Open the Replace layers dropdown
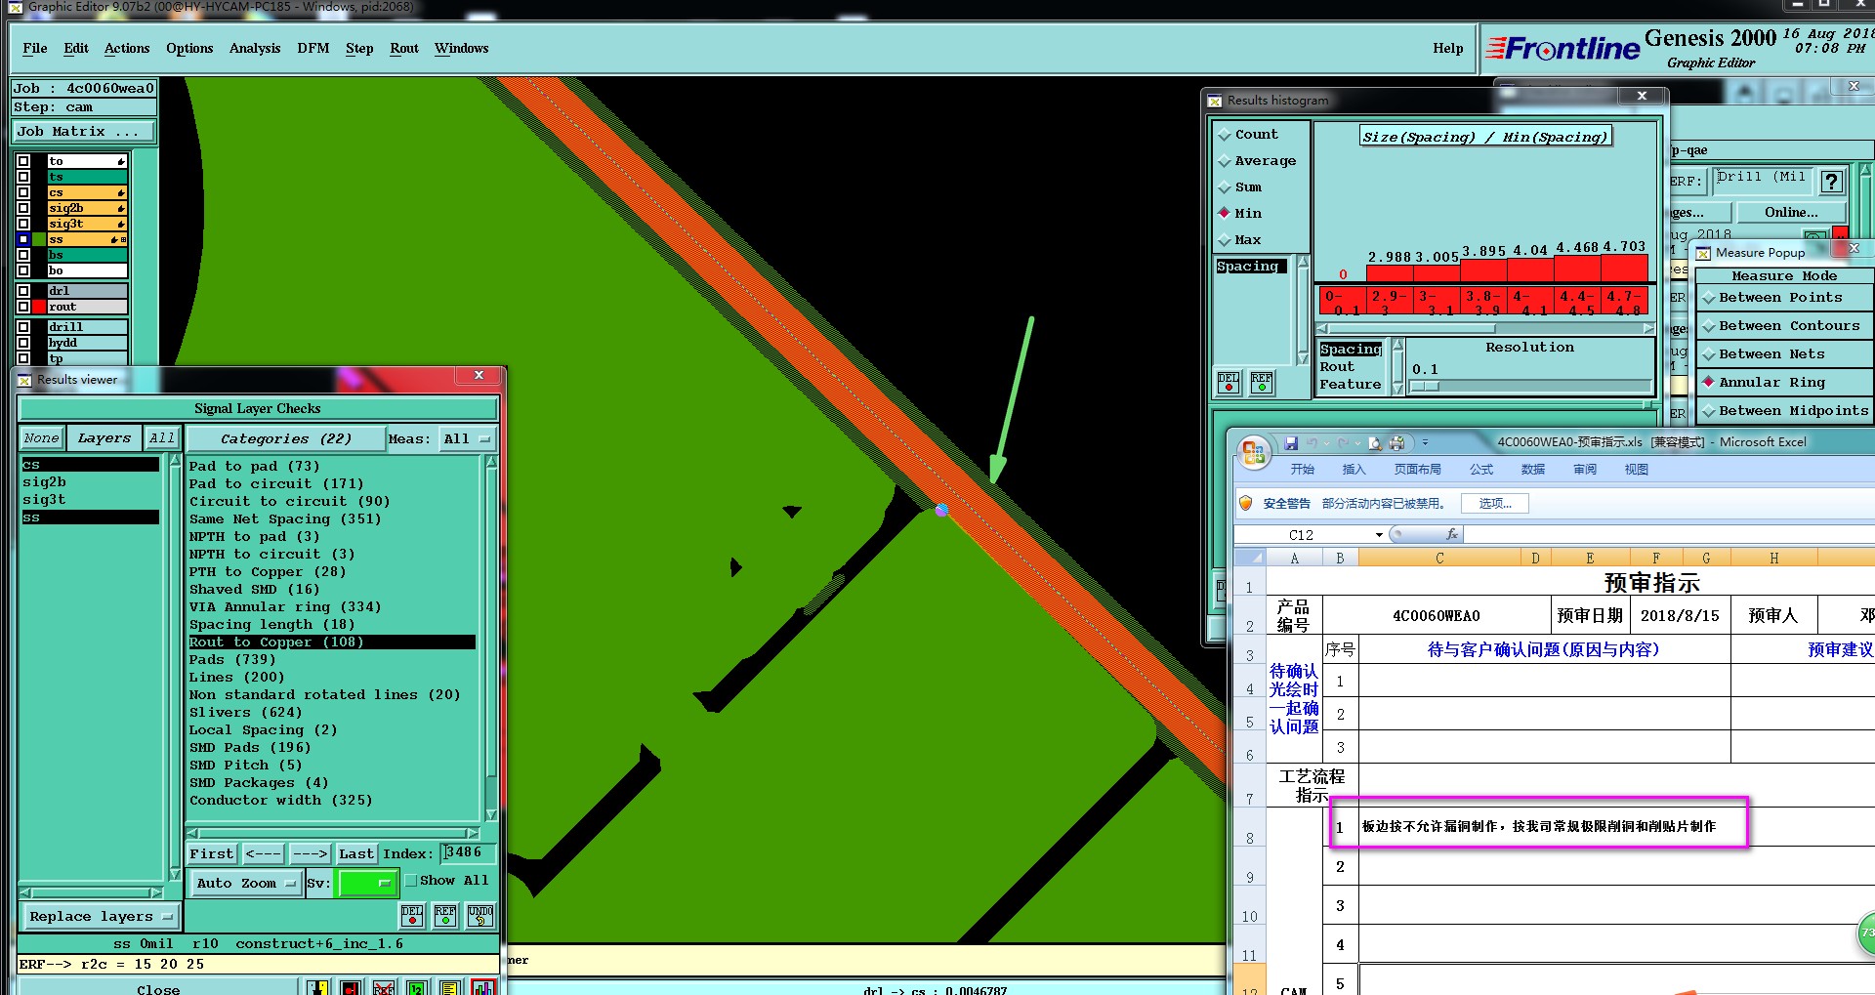Viewport: 1875px width, 995px height. [100, 917]
